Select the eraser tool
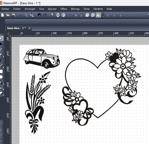 1,49
